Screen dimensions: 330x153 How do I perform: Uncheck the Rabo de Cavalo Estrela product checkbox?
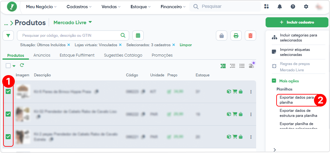(8, 137)
